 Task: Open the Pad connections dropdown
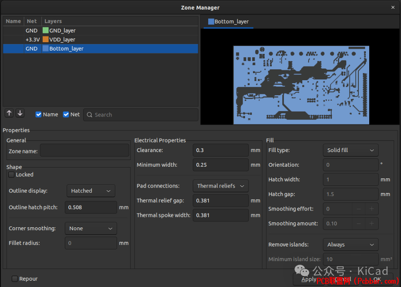(x=220, y=186)
